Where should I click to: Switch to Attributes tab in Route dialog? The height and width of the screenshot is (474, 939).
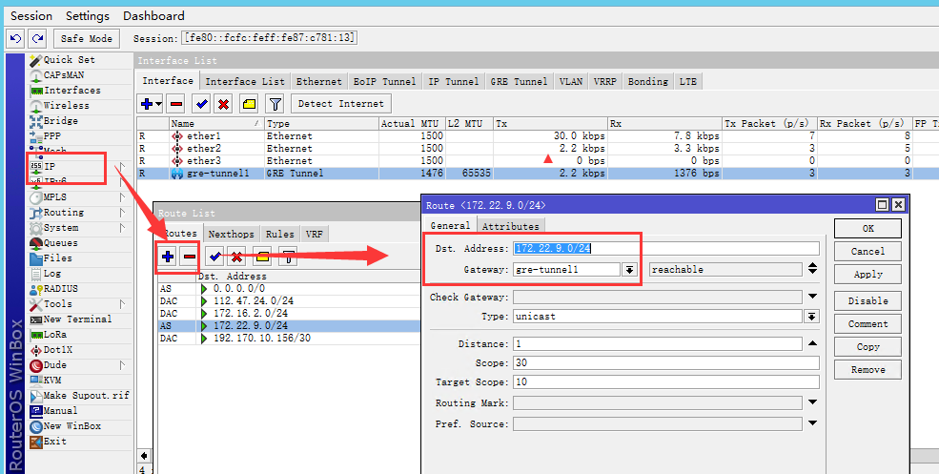[510, 226]
